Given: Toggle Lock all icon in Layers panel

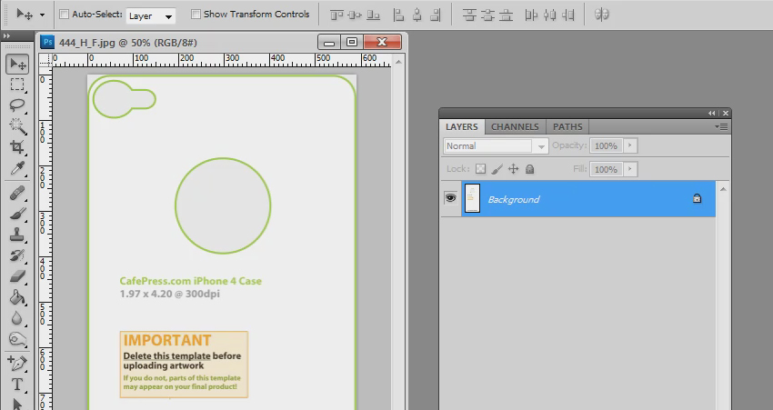Looking at the screenshot, I should click(x=530, y=169).
